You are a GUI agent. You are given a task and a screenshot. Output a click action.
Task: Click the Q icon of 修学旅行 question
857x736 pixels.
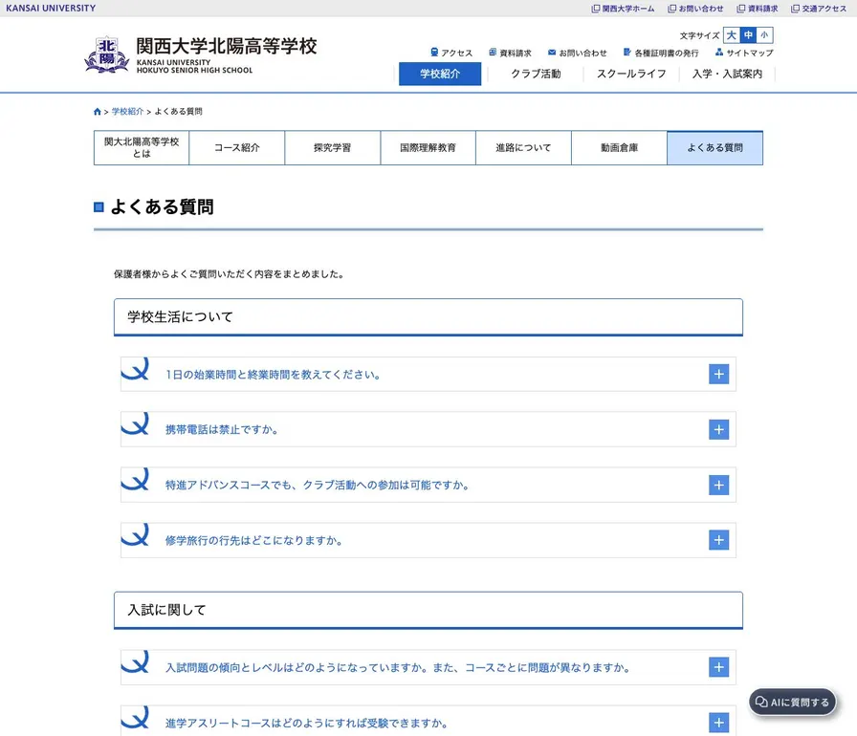(x=135, y=534)
